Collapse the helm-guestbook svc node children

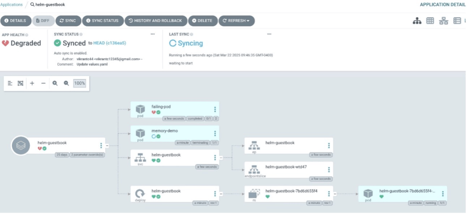coord(221,158)
